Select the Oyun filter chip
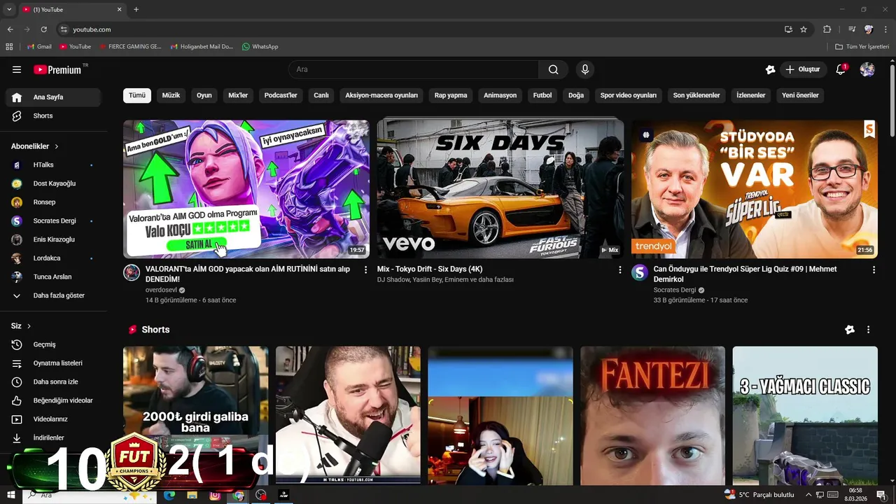 [204, 95]
